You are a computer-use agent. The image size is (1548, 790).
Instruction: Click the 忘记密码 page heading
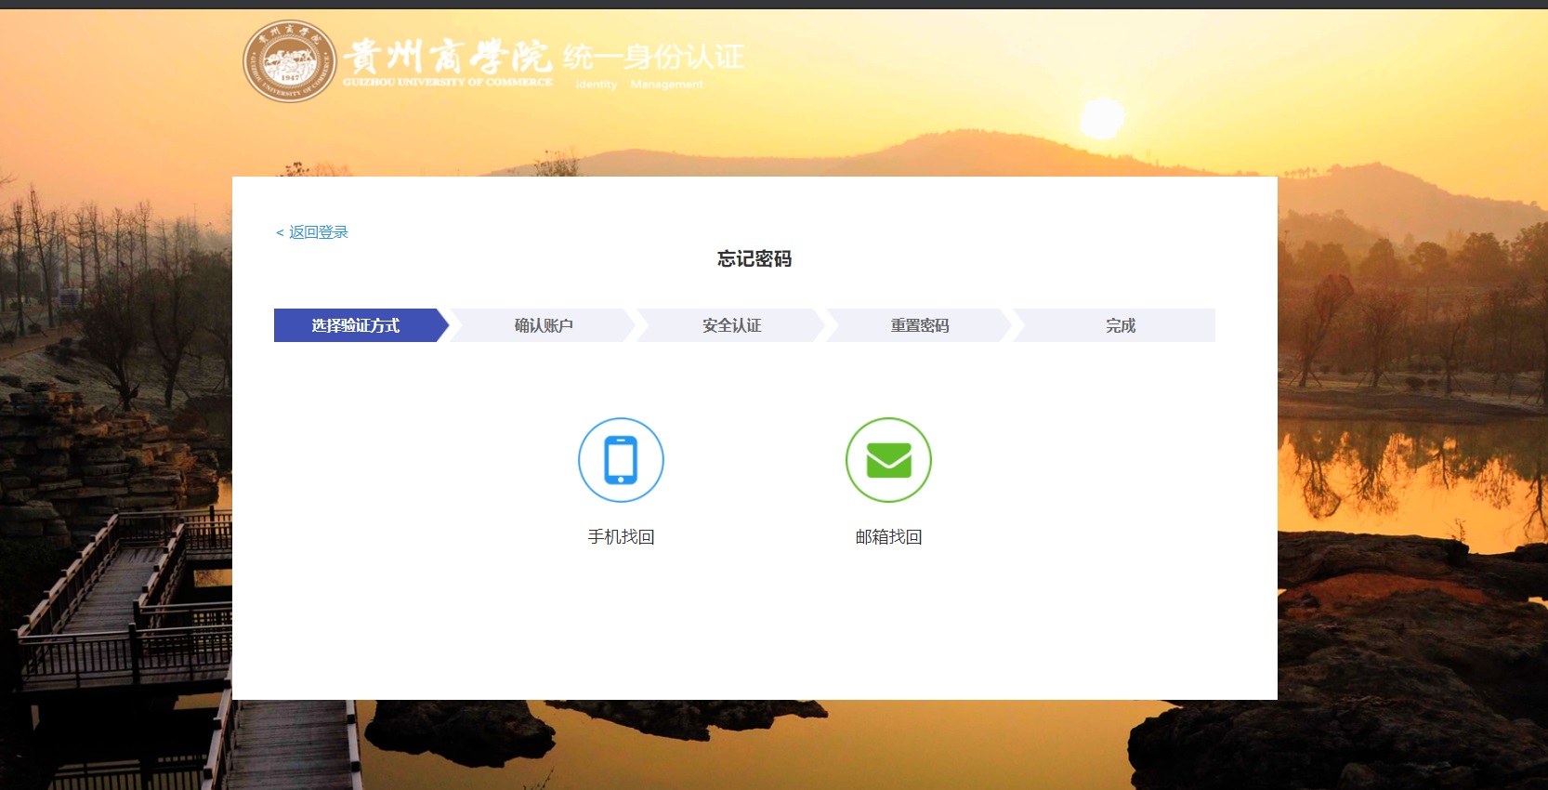(x=754, y=259)
